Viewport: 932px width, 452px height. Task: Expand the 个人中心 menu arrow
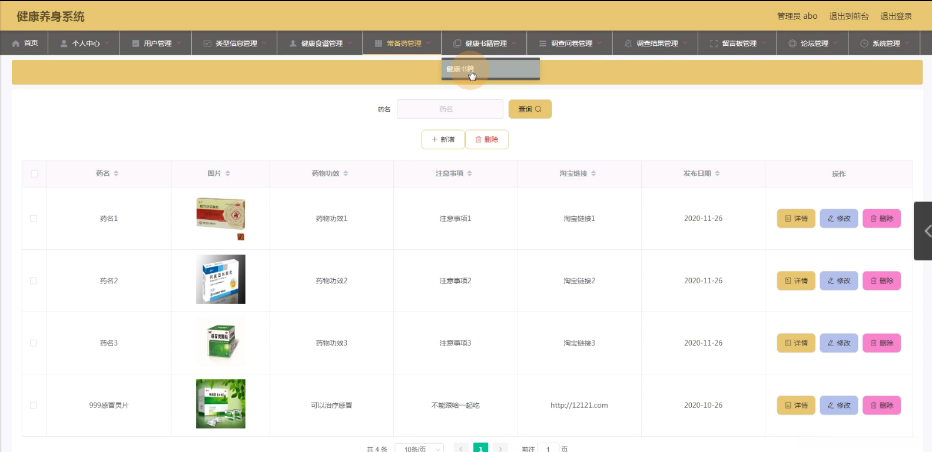(x=106, y=43)
